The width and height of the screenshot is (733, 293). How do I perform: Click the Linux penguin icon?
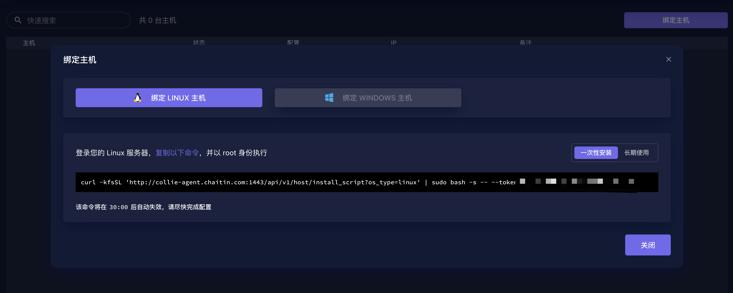tap(138, 98)
